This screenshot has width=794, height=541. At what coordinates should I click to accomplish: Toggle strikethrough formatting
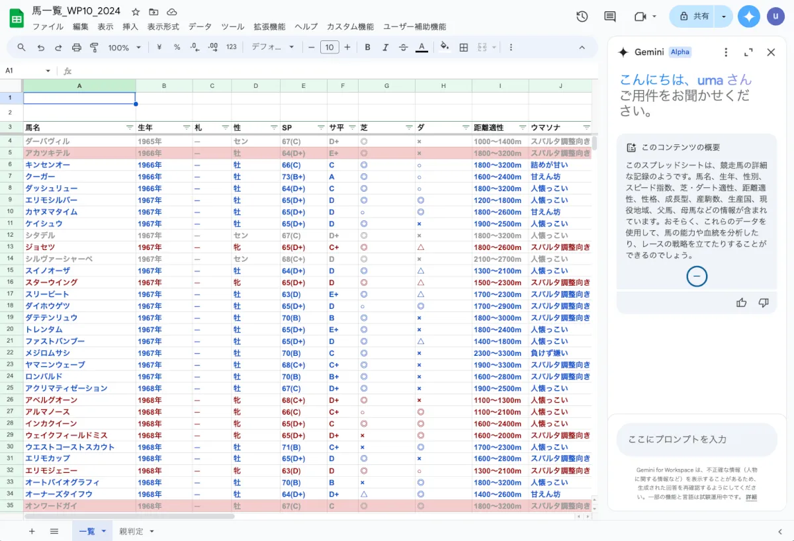(x=404, y=48)
